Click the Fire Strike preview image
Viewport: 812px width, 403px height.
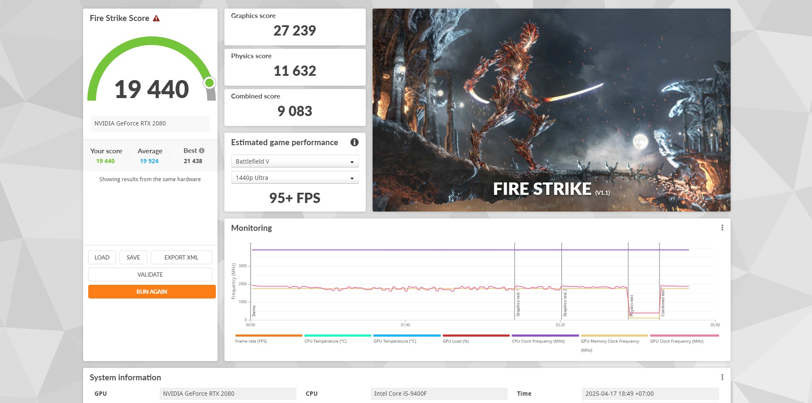coord(552,110)
